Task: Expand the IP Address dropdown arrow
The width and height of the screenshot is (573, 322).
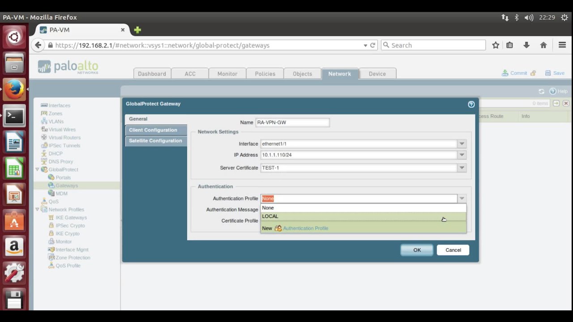Action: pos(462,155)
